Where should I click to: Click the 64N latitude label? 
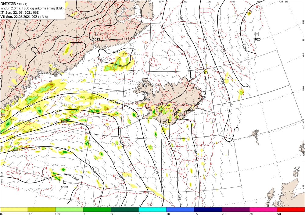click(x=303, y=88)
